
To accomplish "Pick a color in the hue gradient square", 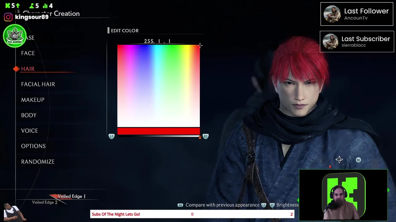I will click(158, 86).
